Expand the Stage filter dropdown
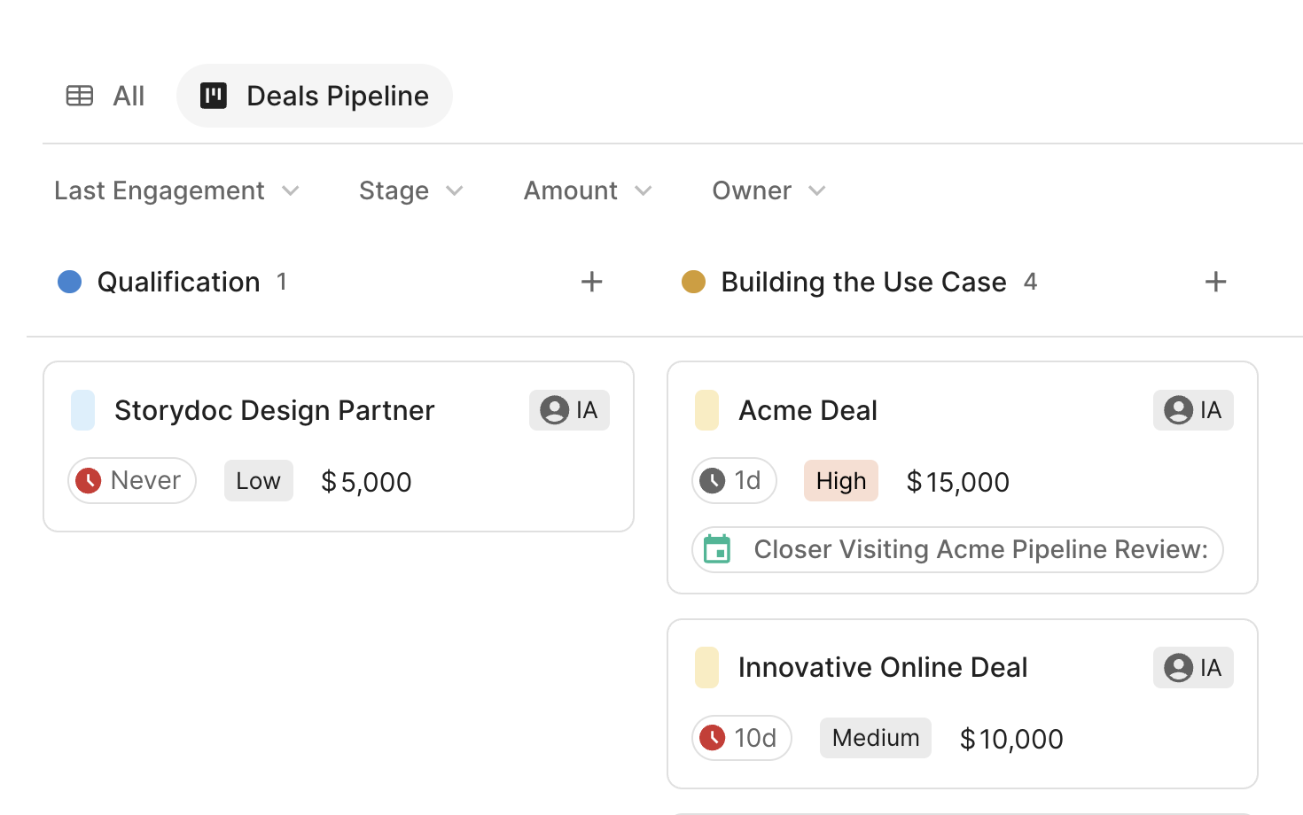This screenshot has width=1303, height=815. tap(410, 190)
